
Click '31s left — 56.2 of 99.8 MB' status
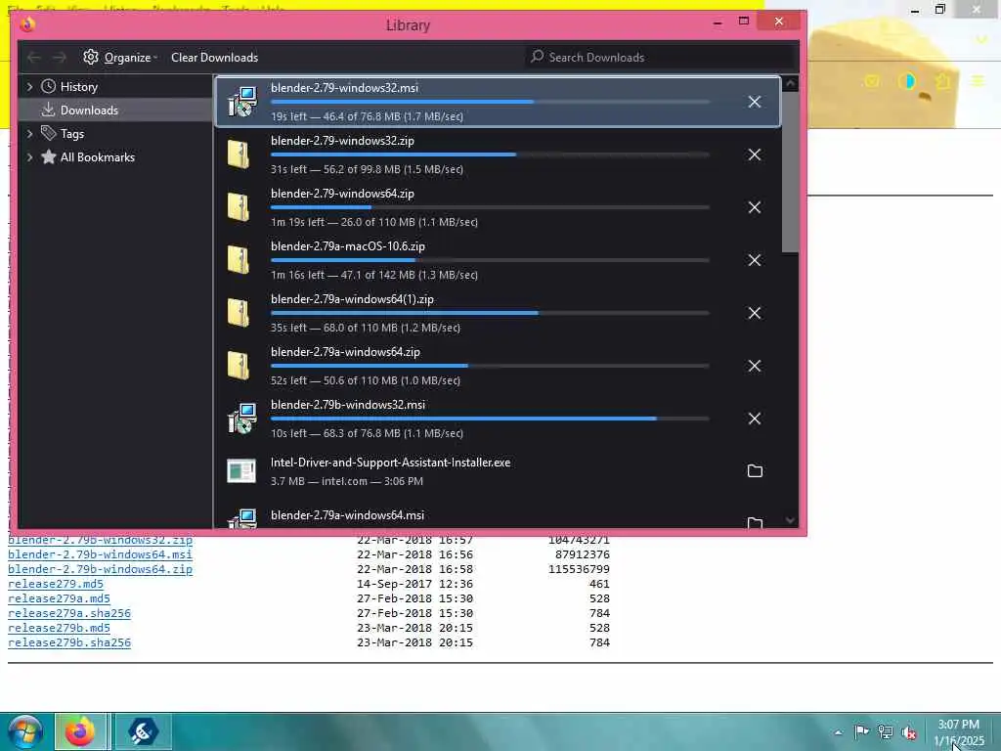[x=368, y=169]
